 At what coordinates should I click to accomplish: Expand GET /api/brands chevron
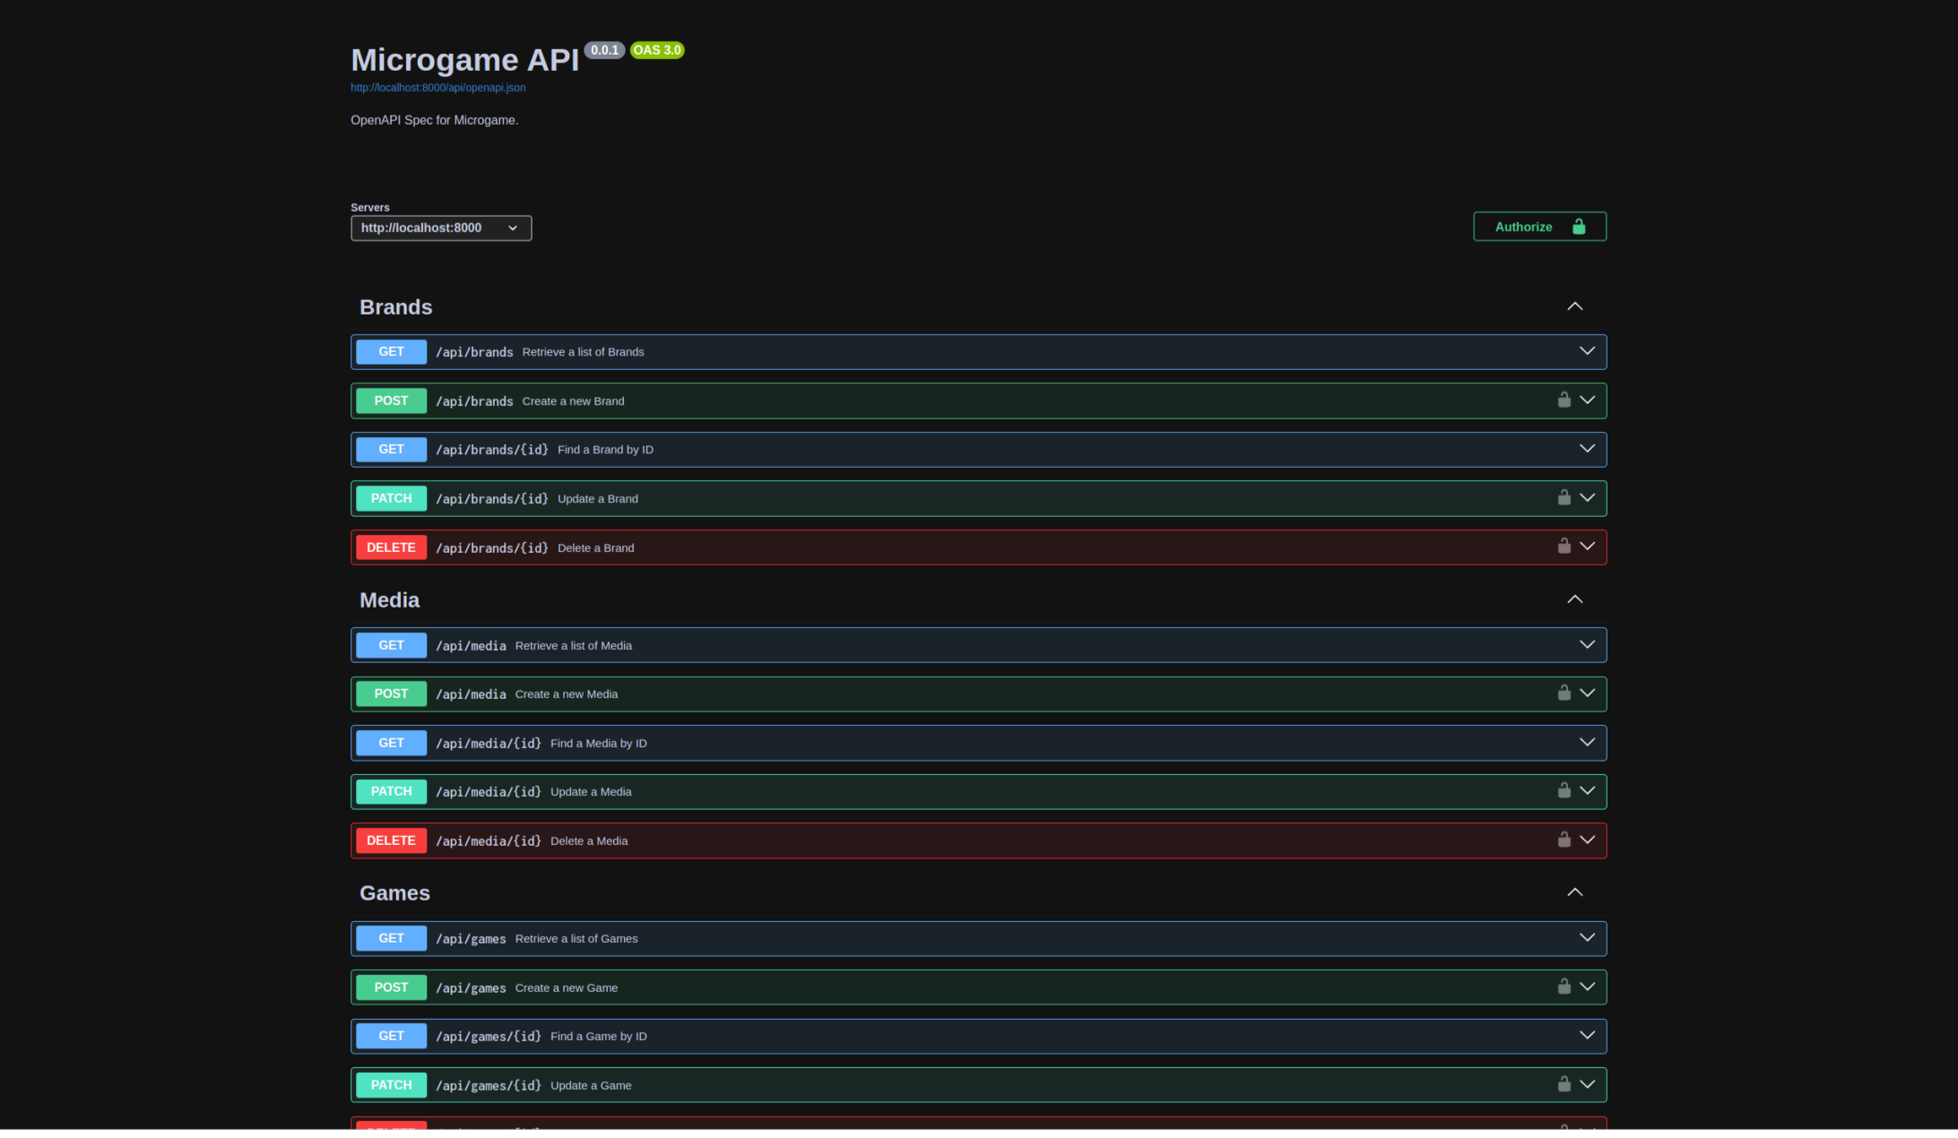[x=1587, y=351]
